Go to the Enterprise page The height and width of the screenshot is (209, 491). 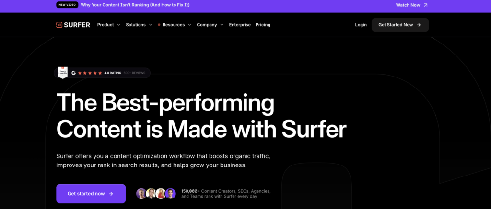[240, 25]
